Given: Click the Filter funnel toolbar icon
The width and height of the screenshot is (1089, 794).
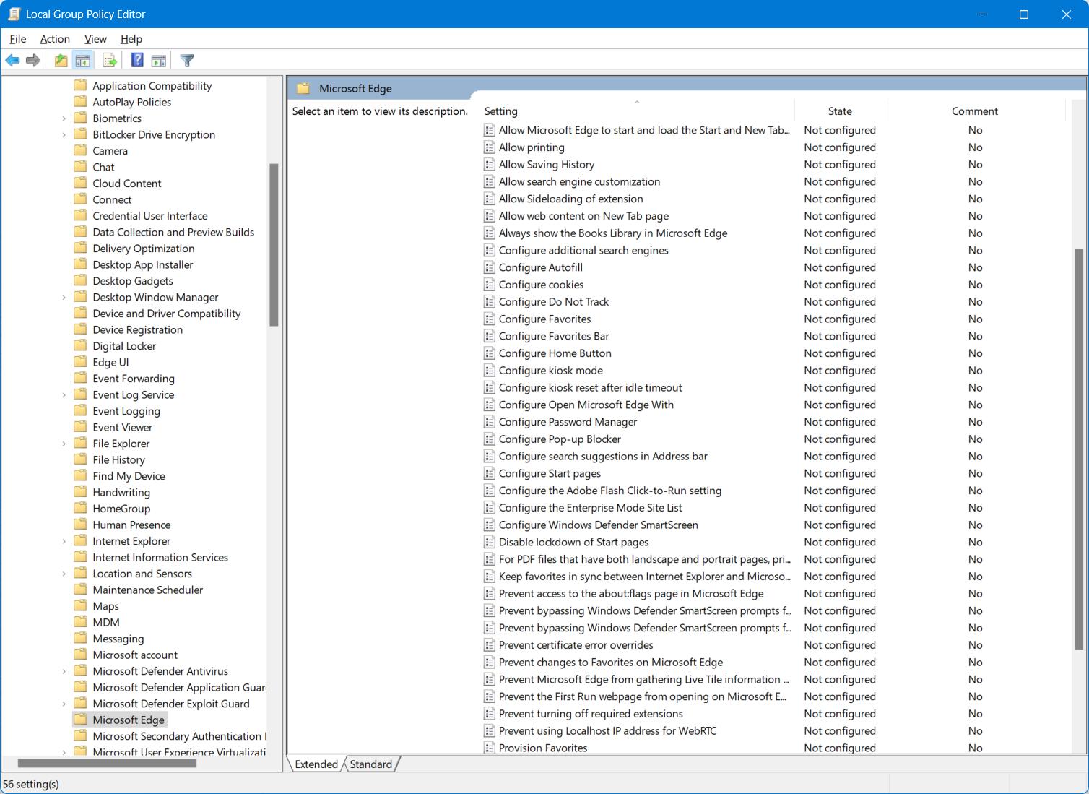Looking at the screenshot, I should (x=187, y=61).
